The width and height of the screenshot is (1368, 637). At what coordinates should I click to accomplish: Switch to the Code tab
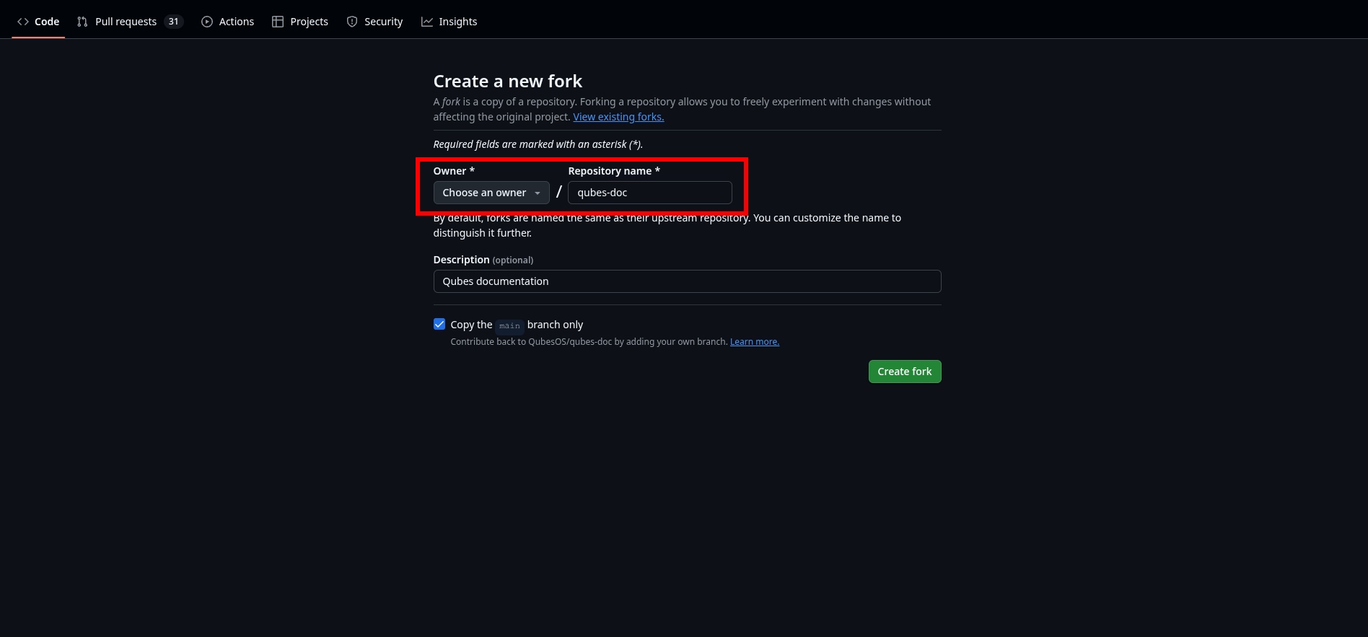tap(46, 22)
